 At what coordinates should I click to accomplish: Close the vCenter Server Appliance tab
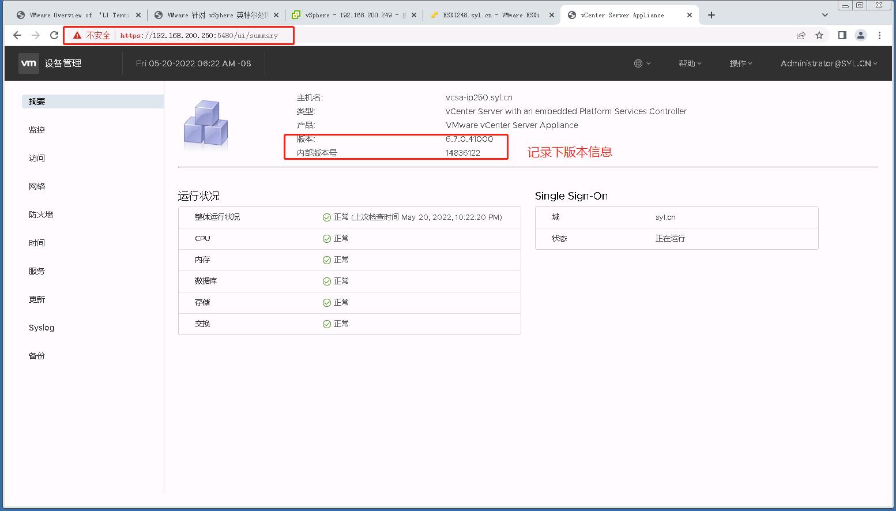click(690, 15)
